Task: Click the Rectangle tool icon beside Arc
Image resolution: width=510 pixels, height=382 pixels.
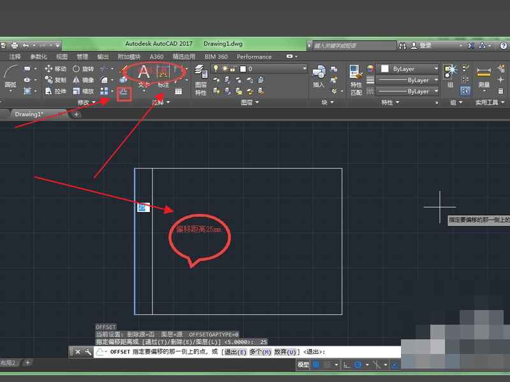Action: click(27, 69)
